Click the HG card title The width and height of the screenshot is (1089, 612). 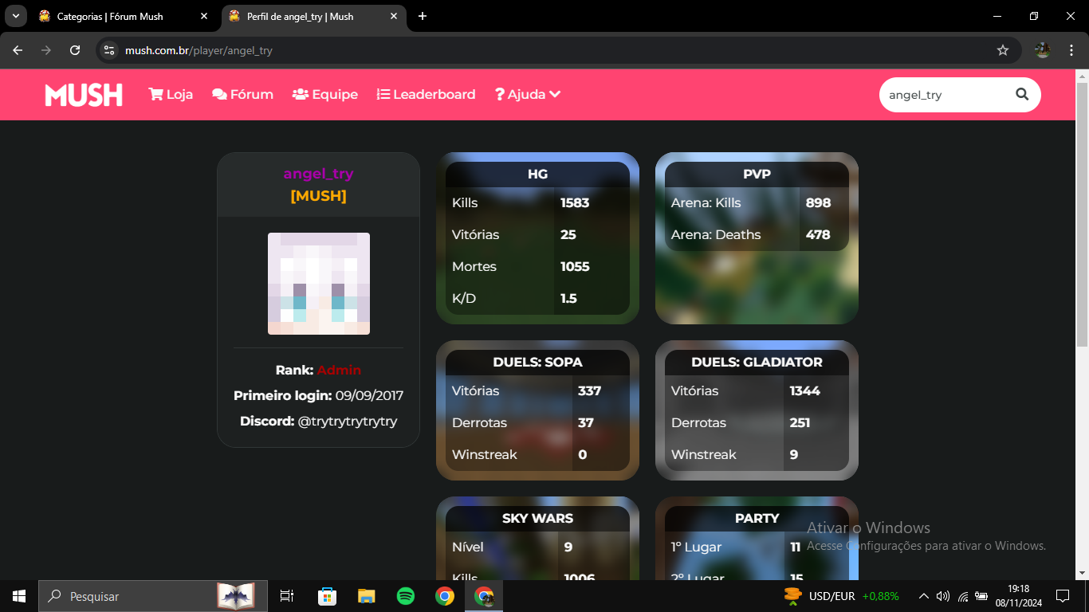pos(537,174)
